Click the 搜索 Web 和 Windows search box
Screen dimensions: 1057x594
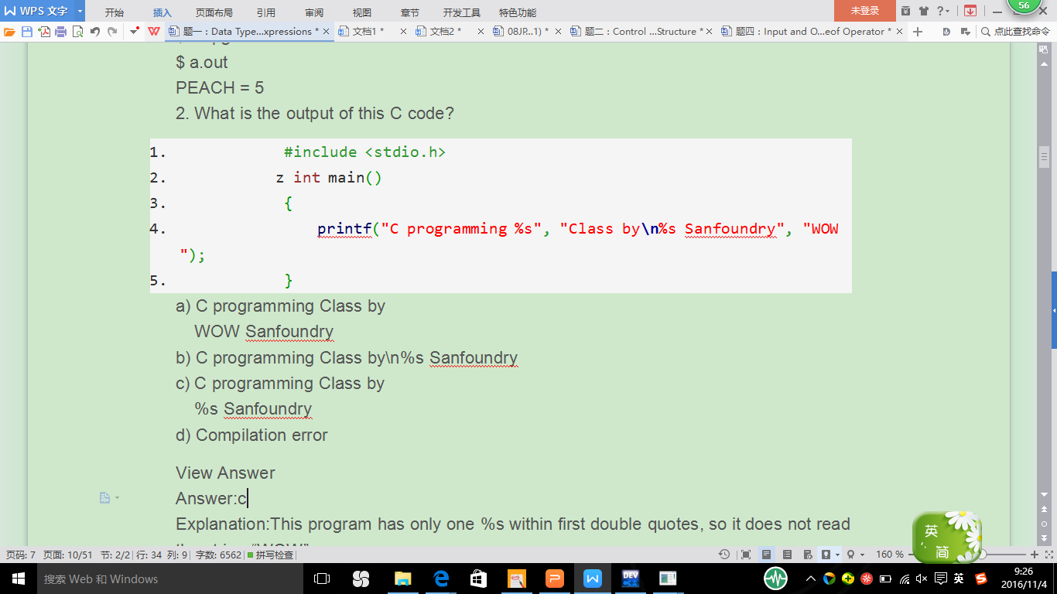click(169, 579)
